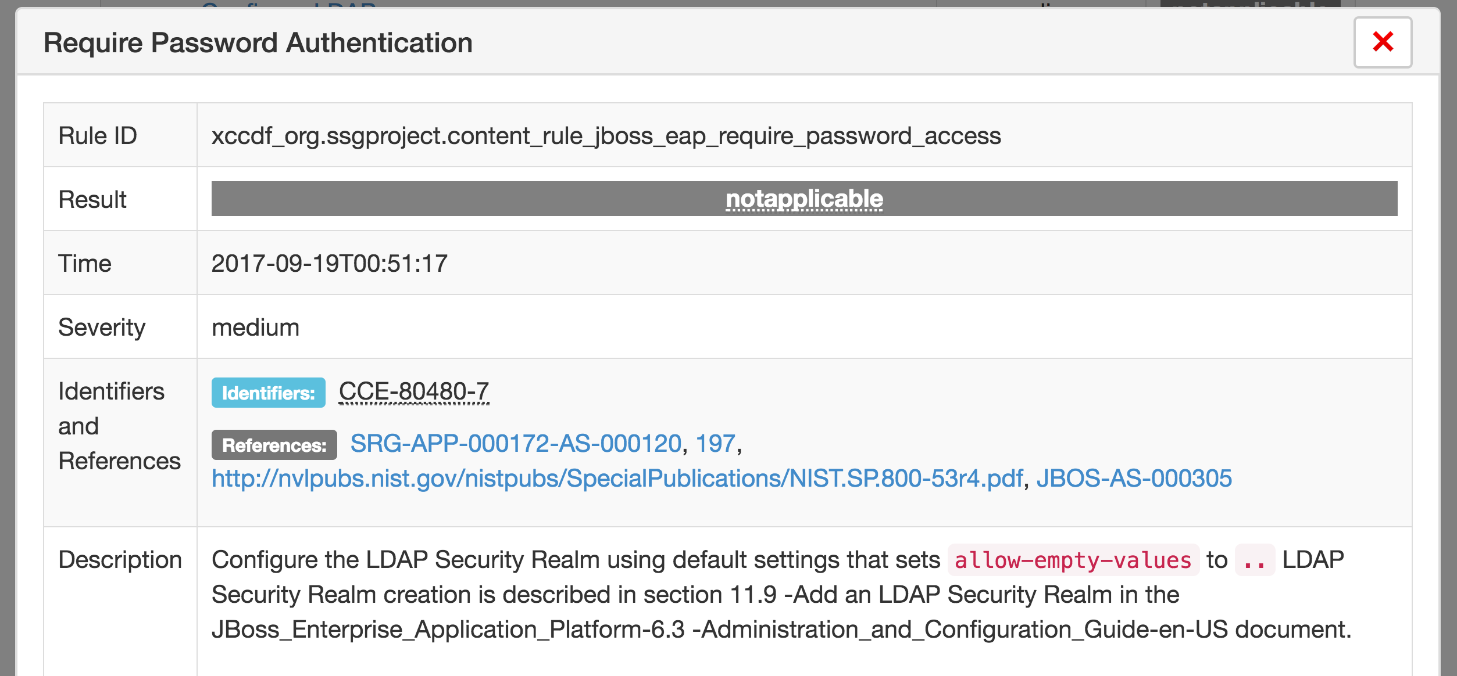
Task: Click the Time row label
Action: (x=85, y=264)
